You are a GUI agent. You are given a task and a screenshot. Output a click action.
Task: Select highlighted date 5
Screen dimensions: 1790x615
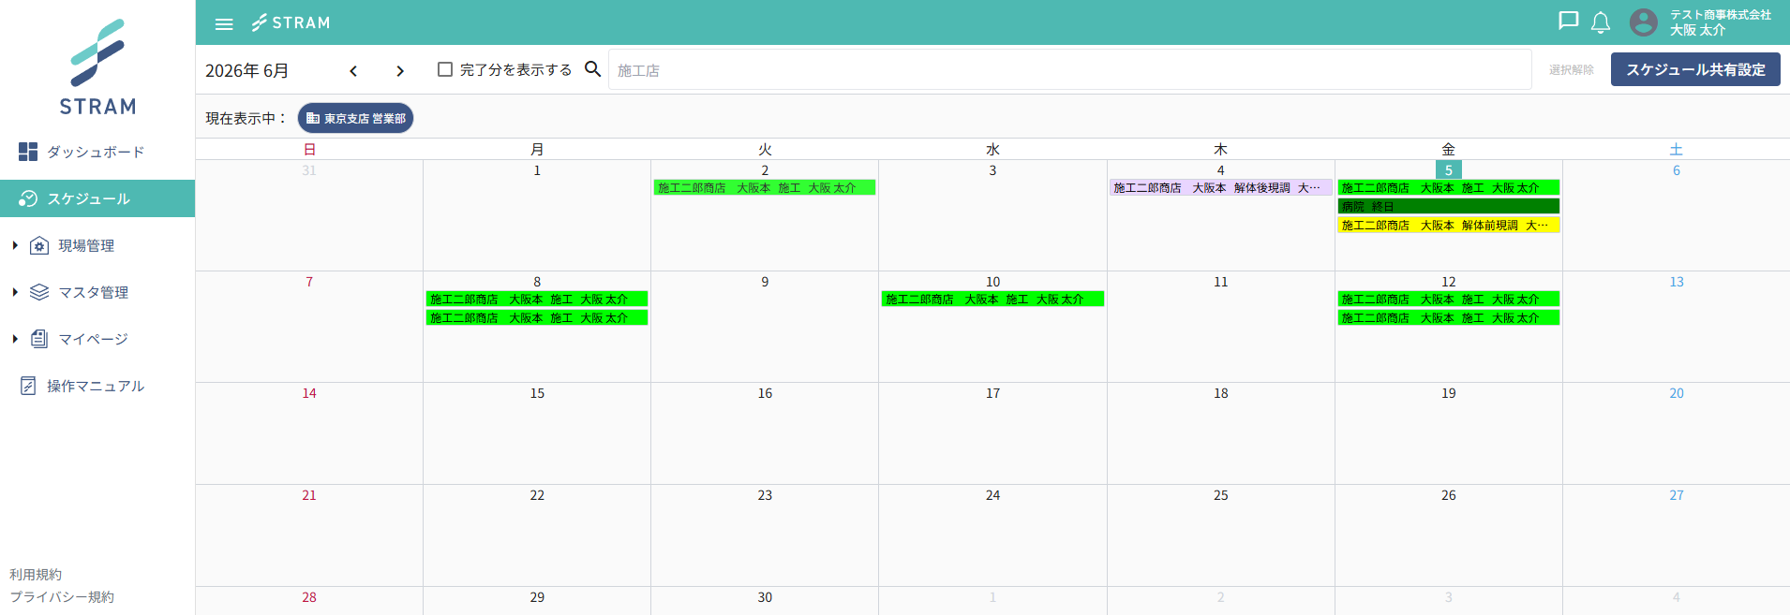click(1449, 169)
